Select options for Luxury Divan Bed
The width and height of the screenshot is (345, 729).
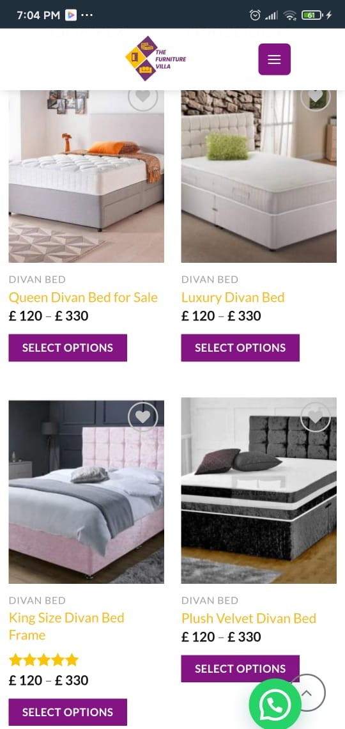(240, 348)
